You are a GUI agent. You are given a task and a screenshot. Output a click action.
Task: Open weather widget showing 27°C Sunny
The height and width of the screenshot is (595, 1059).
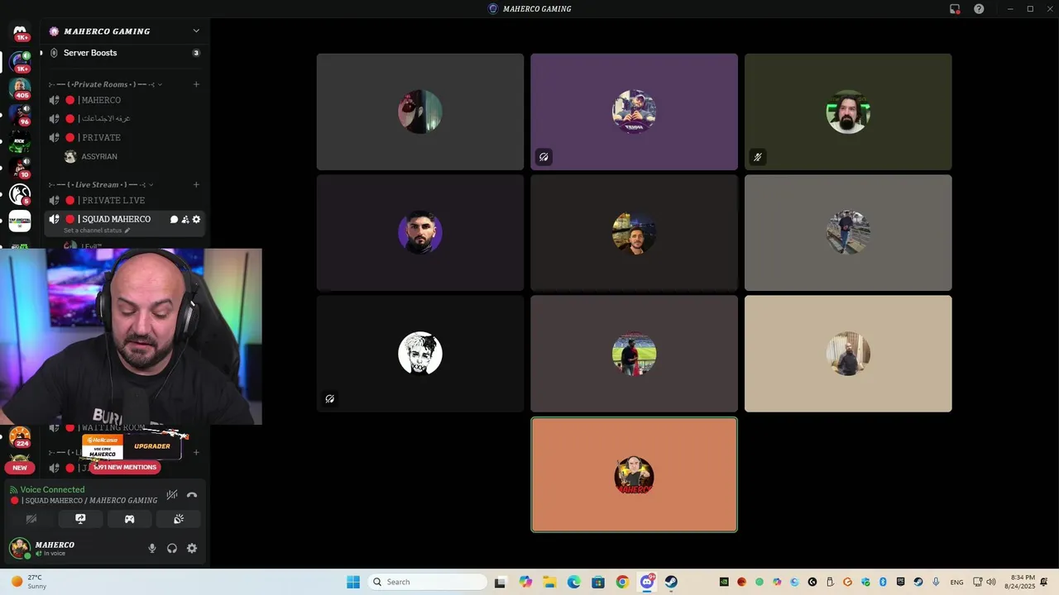[29, 582]
